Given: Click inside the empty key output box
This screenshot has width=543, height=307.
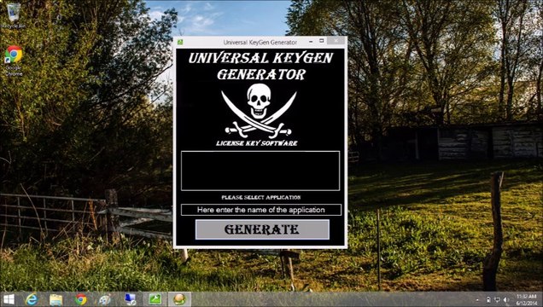Looking at the screenshot, I should pos(260,171).
